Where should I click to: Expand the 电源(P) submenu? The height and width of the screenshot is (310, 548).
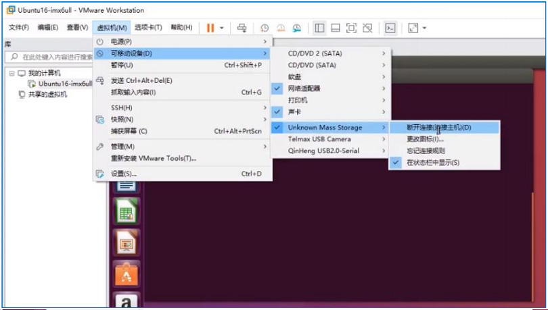[183, 42]
